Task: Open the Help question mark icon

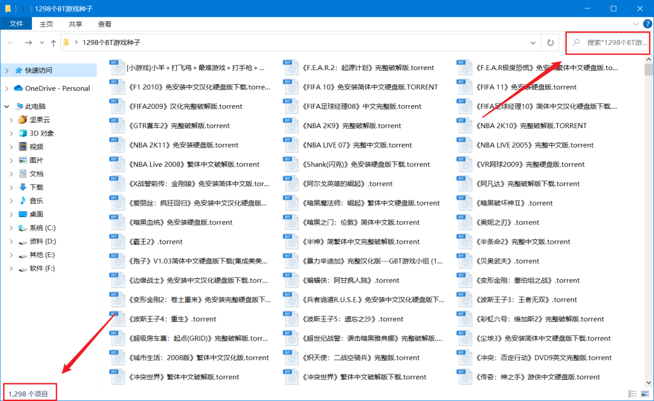Action: click(648, 24)
